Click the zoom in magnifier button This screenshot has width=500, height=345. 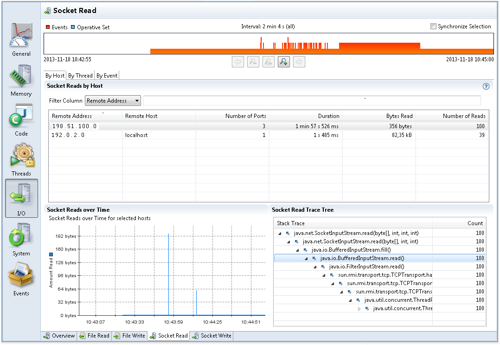coord(284,62)
